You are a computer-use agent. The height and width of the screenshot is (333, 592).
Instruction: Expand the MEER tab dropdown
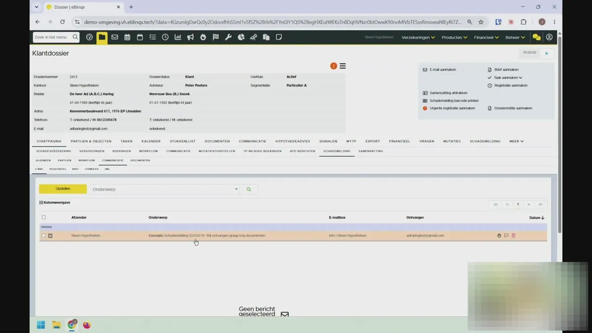517,142
